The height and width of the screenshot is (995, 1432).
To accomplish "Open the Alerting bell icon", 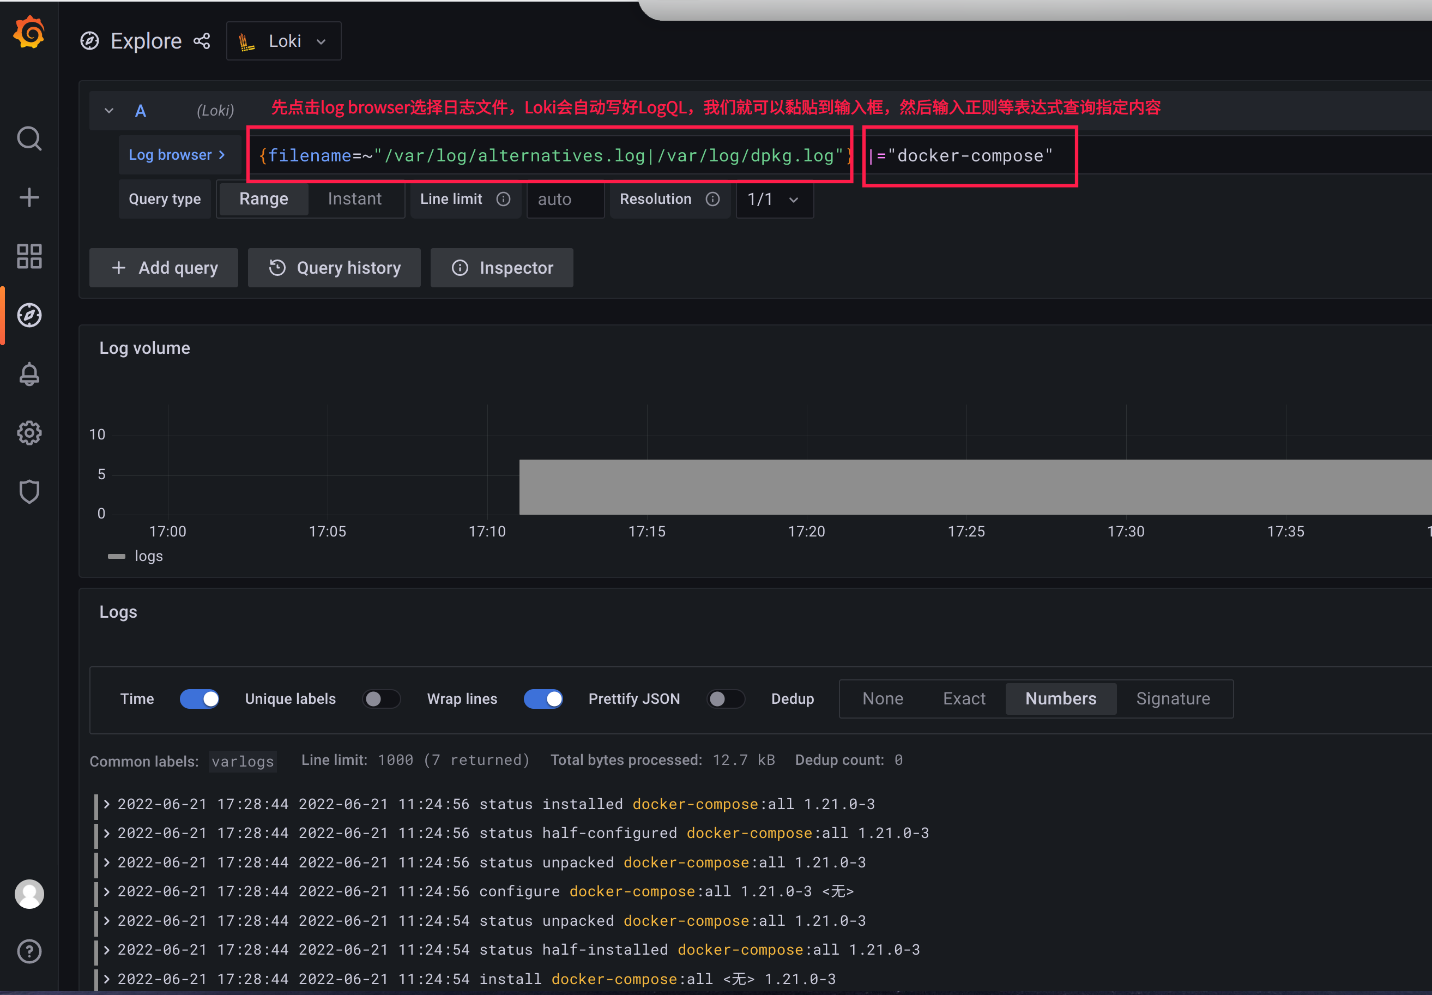I will coord(29,374).
